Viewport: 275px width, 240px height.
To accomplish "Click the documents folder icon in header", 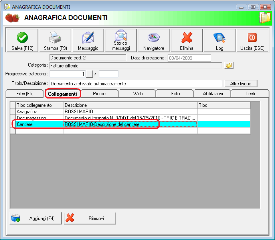I will (265, 18).
